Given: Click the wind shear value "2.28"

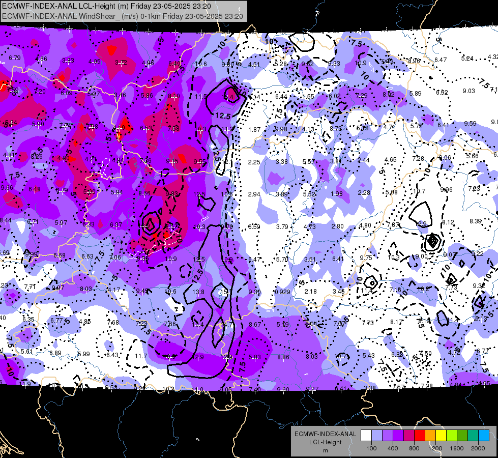Looking at the screenshot, I should point(364,192).
